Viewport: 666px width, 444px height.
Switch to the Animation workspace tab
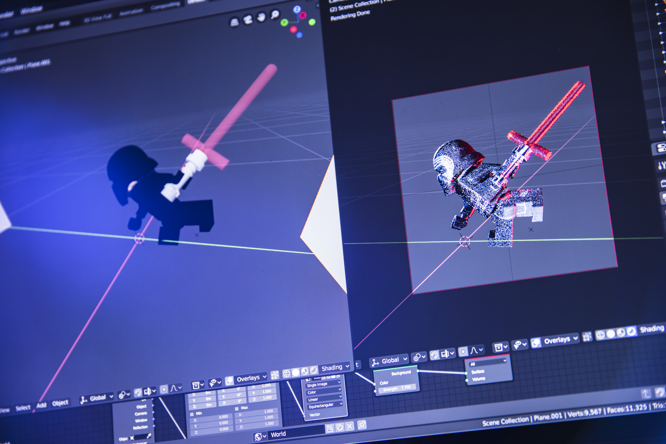tap(131, 12)
